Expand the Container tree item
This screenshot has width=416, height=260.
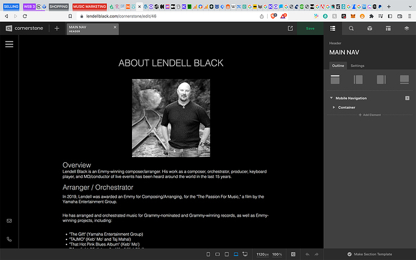(334, 107)
